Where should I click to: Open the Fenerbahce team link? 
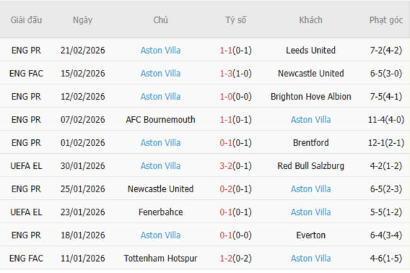[x=160, y=212]
